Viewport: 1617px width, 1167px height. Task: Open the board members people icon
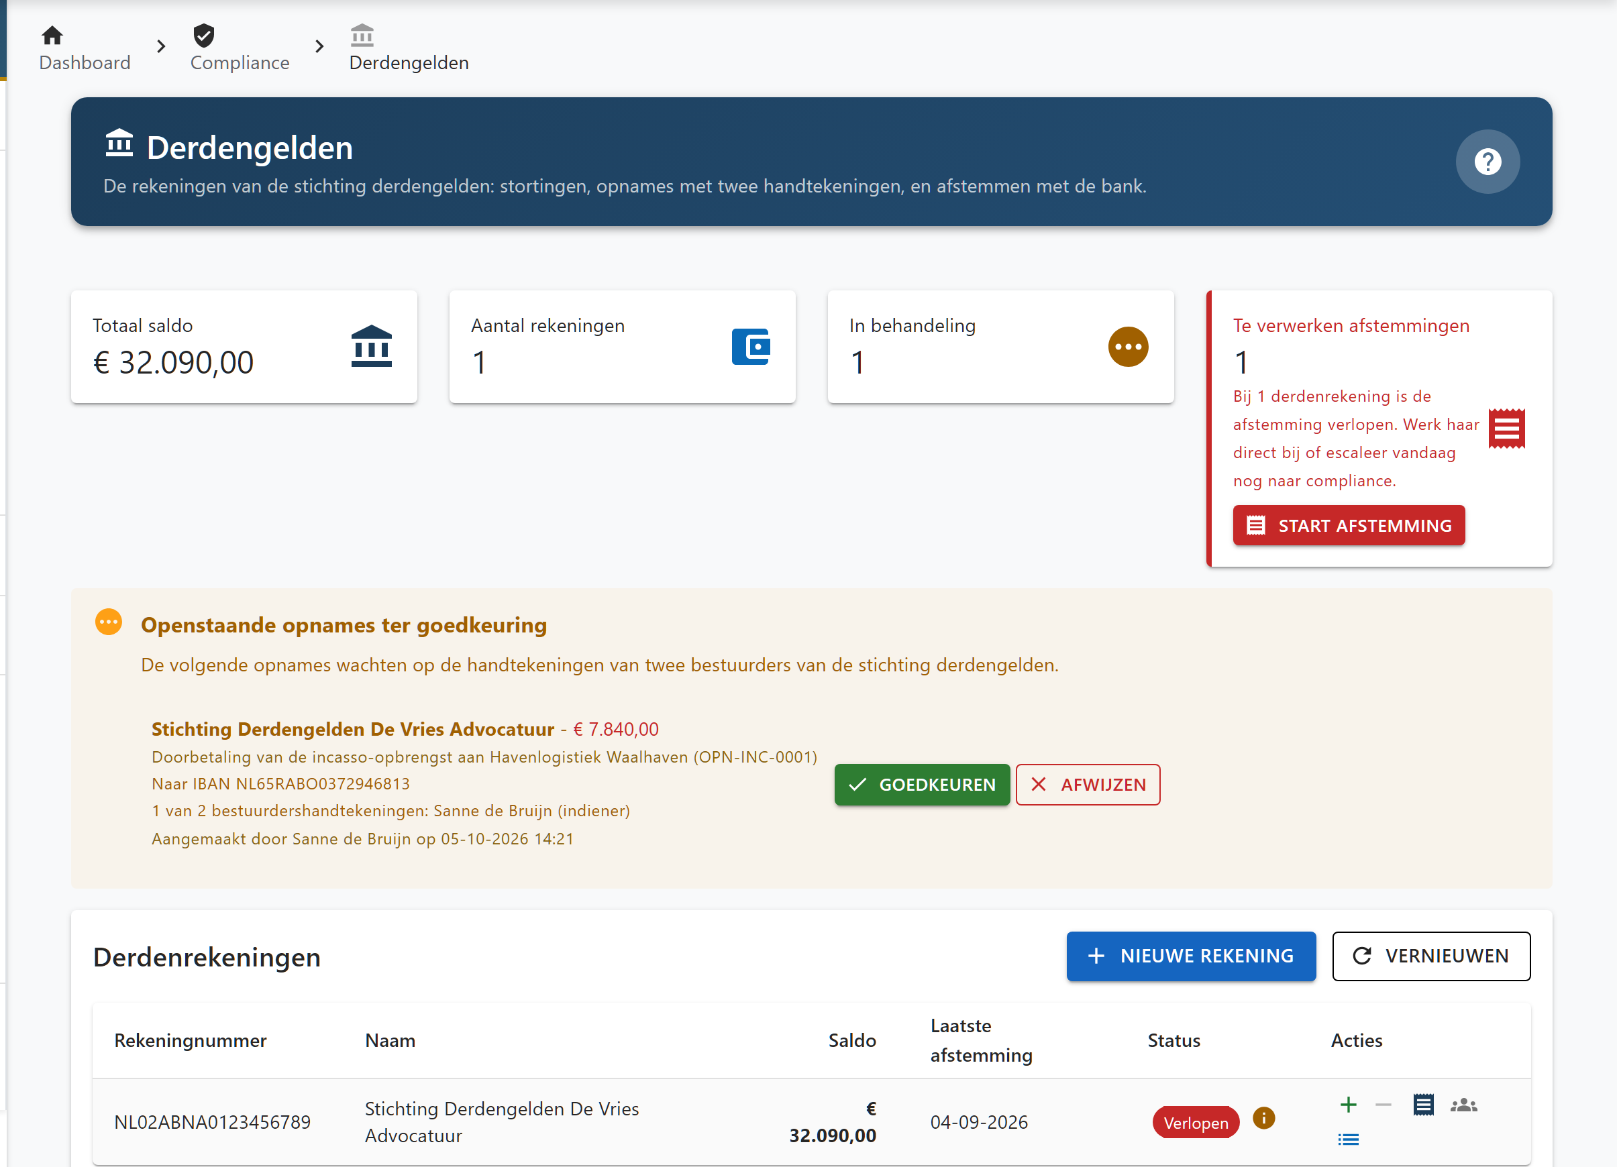1464,1105
